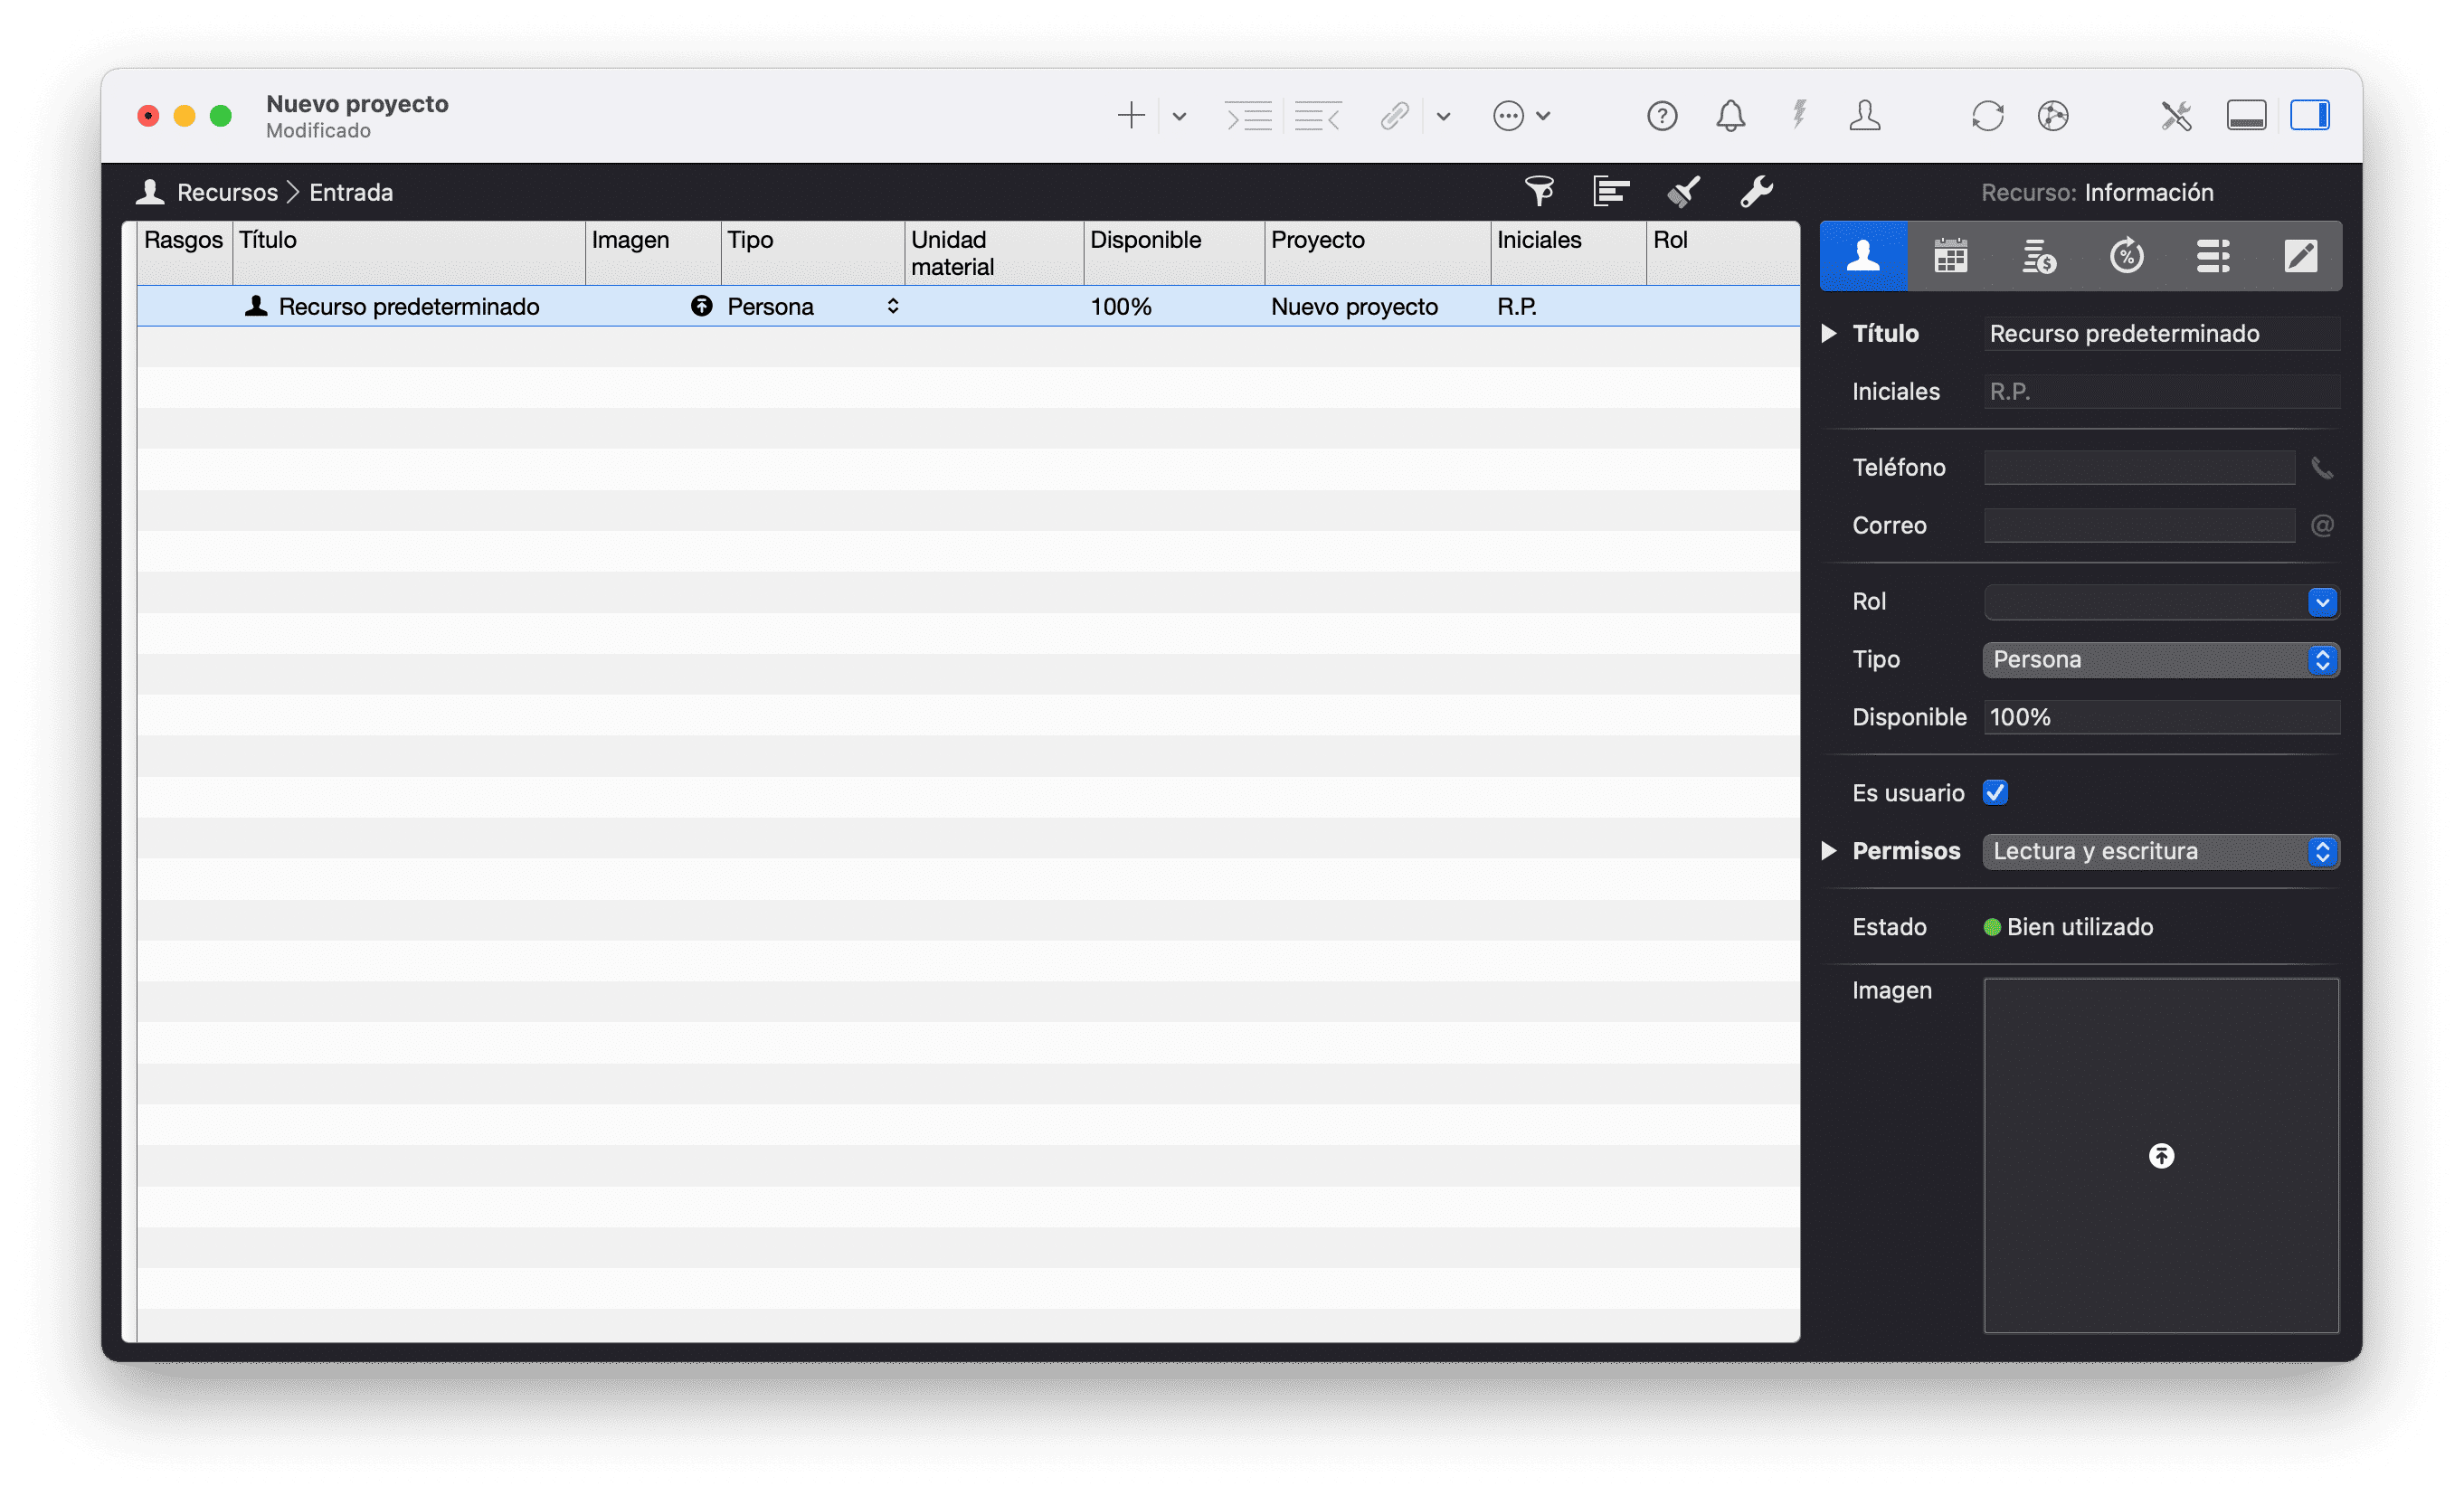The height and width of the screenshot is (1496, 2464).
Task: Click Recursos in the breadcrumb
Action: pos(227,192)
